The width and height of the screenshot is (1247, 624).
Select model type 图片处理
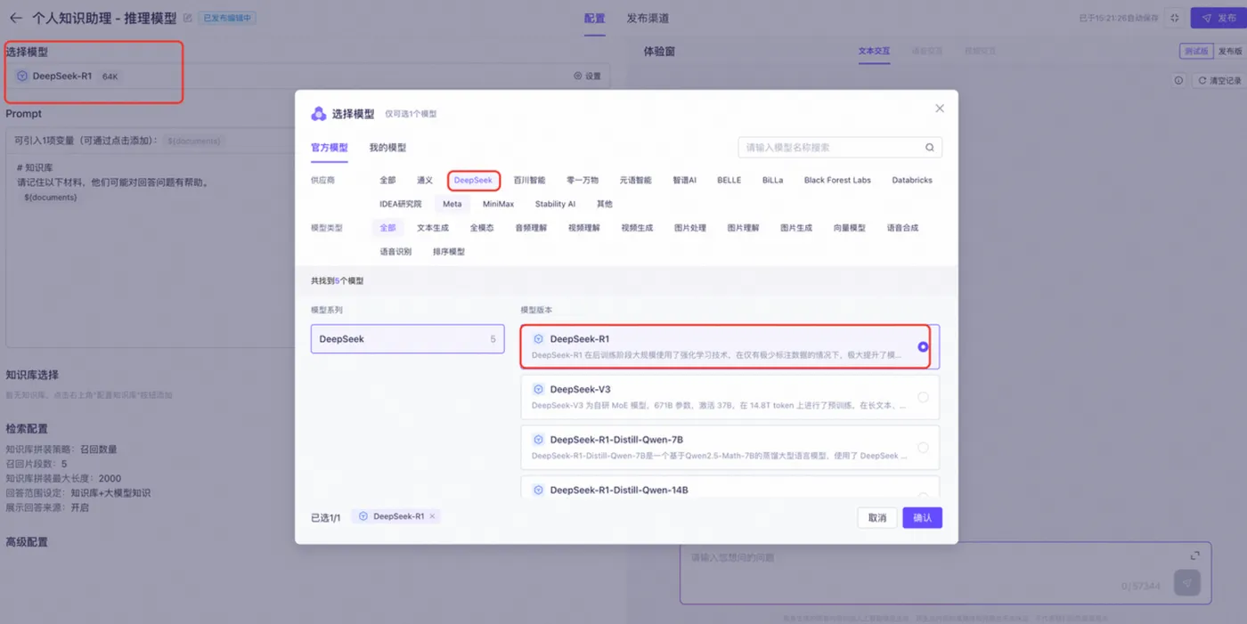click(x=690, y=228)
